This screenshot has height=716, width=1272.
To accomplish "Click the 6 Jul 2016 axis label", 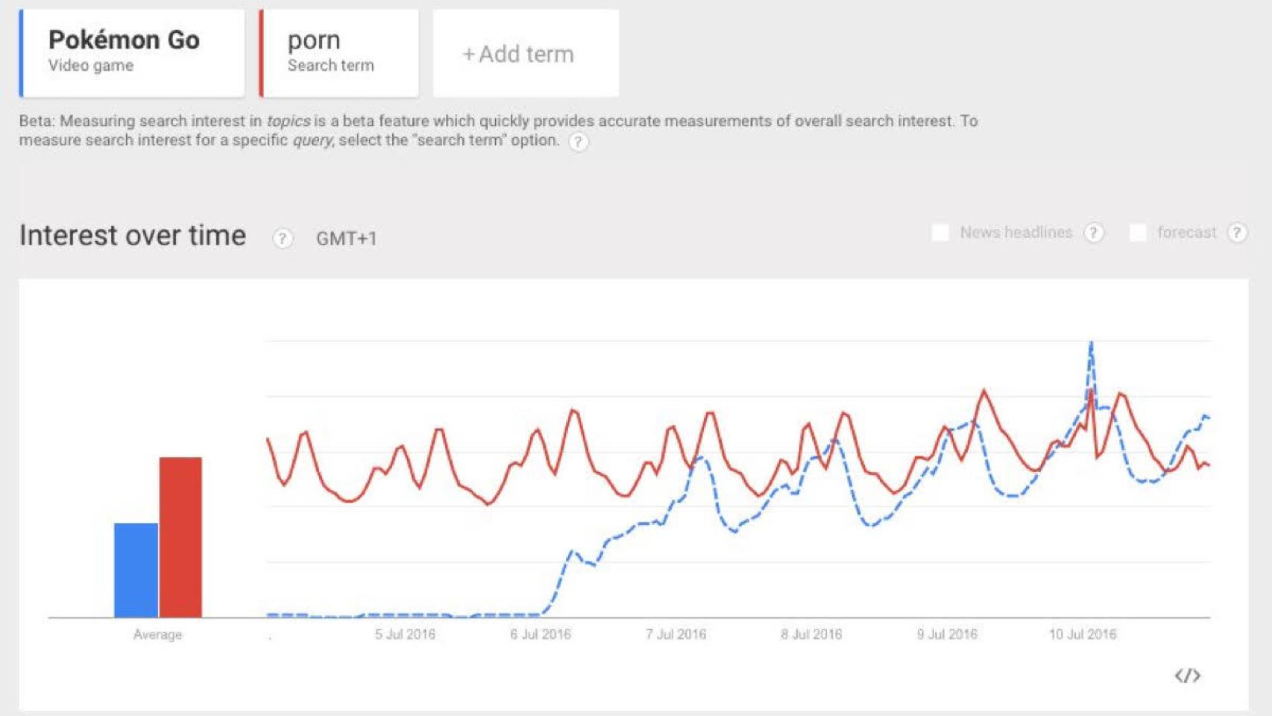I will tap(541, 635).
